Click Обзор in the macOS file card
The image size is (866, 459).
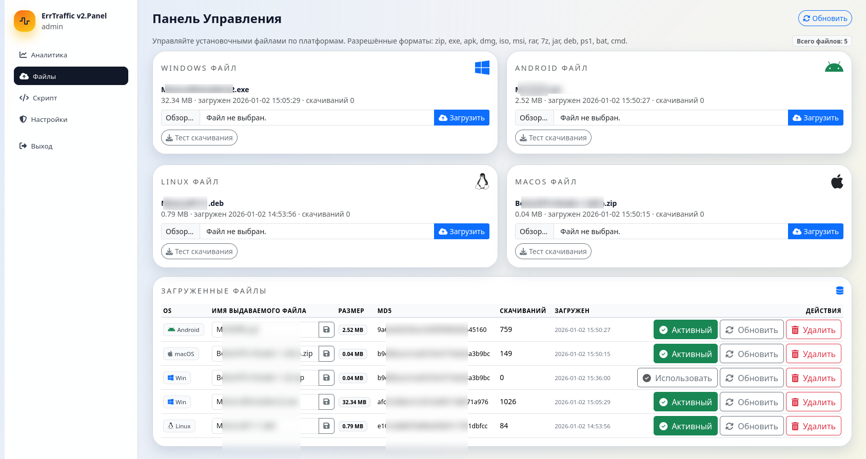534,232
